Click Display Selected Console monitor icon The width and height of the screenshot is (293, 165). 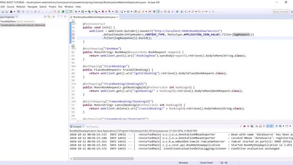coord(280,126)
